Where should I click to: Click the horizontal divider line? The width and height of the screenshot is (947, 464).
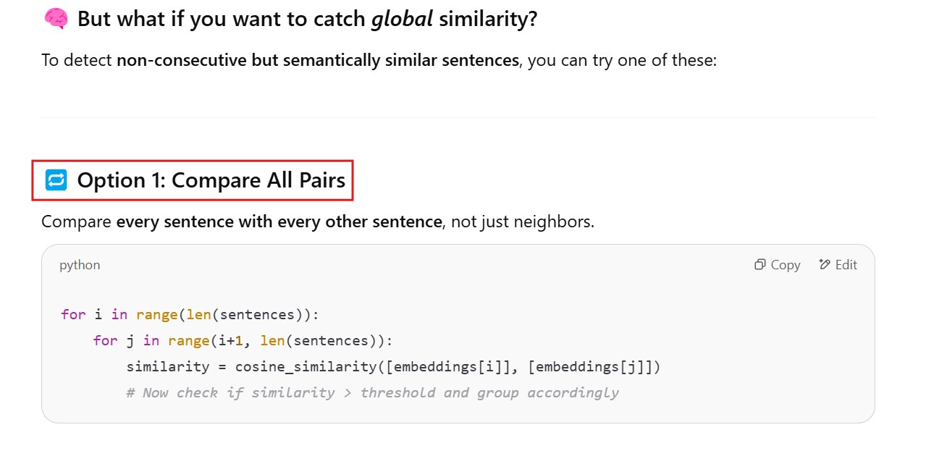pos(458,117)
